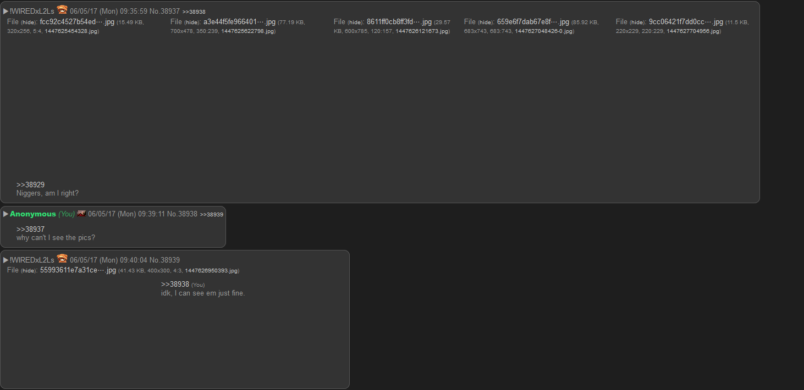Open file link 9cc06421f7dd0cc….jpg

pyautogui.click(x=686, y=22)
